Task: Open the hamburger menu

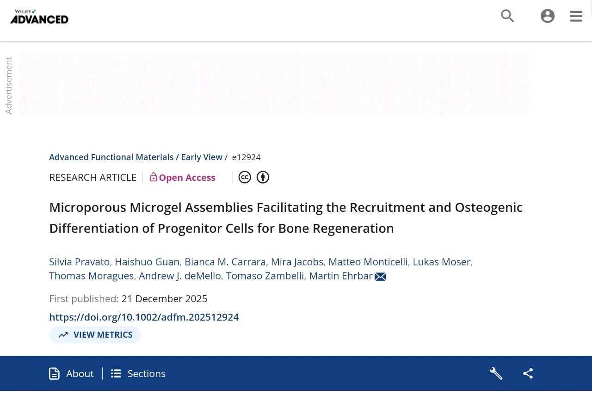Action: point(576,16)
